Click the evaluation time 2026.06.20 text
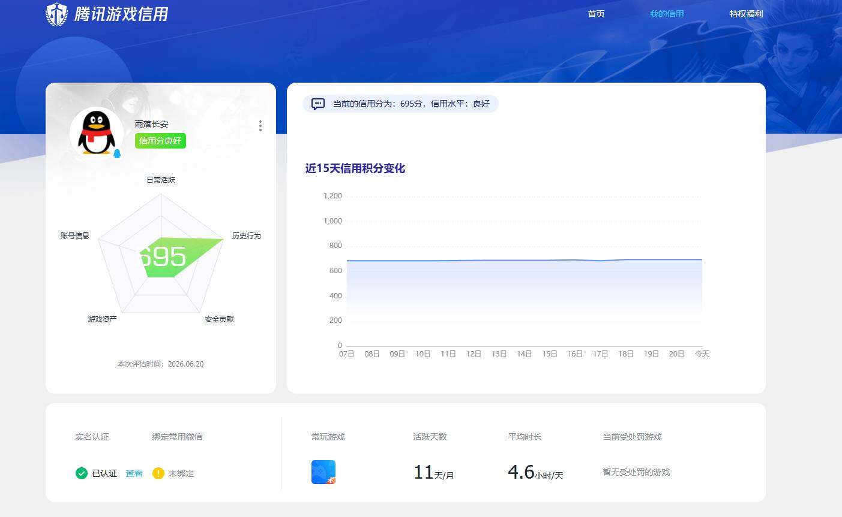 [x=160, y=364]
